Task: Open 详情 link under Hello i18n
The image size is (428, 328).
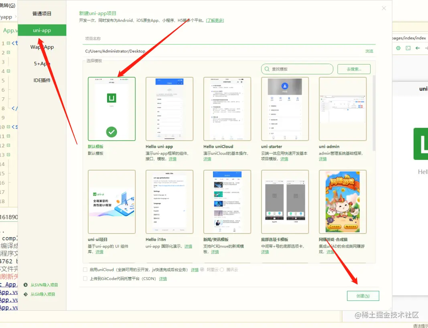Action: pyautogui.click(x=189, y=246)
